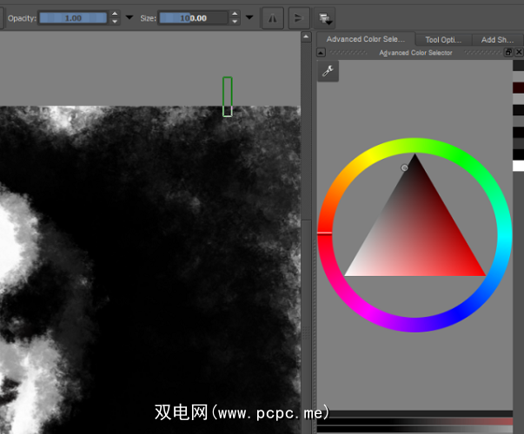This screenshot has height=434, width=524.
Task: Open color selector settings wrench
Action: pos(328,72)
